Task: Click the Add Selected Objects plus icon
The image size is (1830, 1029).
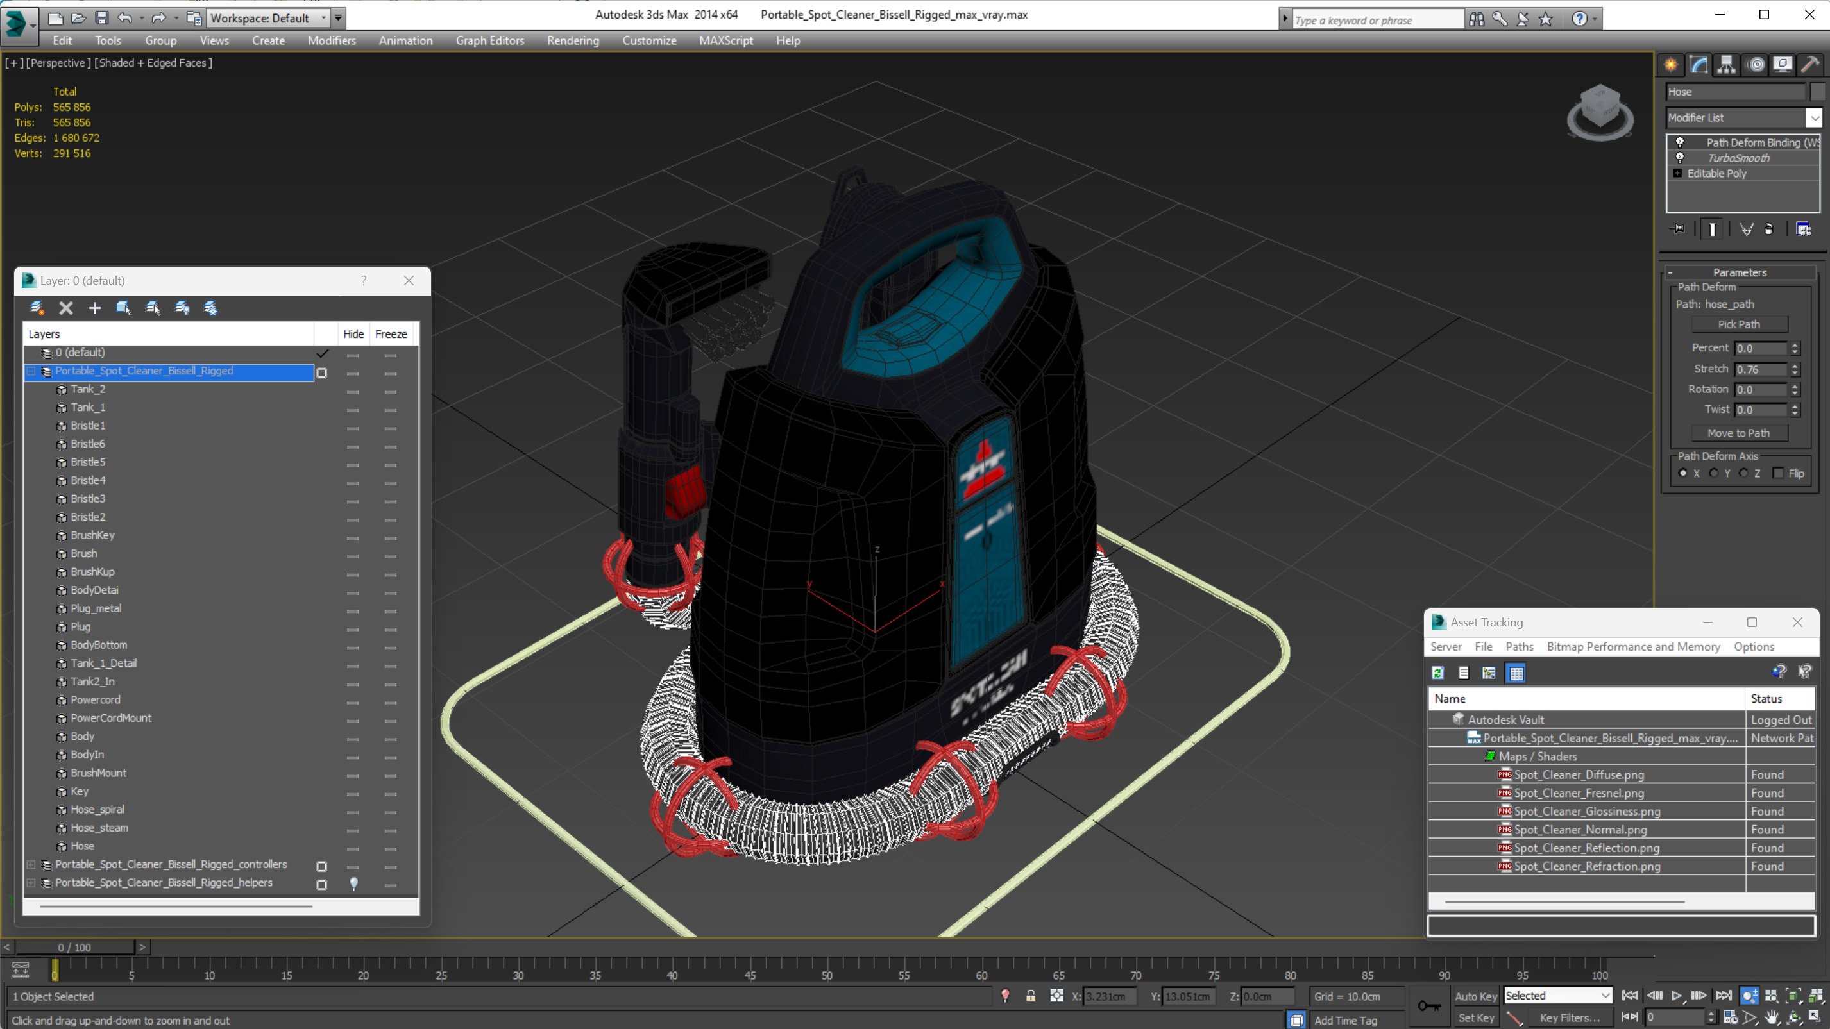Action: point(94,308)
